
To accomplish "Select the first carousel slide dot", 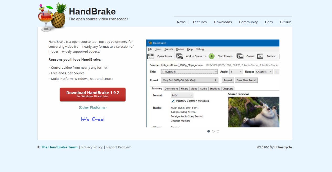I will click(x=208, y=131).
